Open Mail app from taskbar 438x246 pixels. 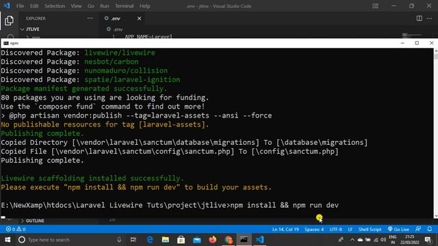click(x=197, y=240)
